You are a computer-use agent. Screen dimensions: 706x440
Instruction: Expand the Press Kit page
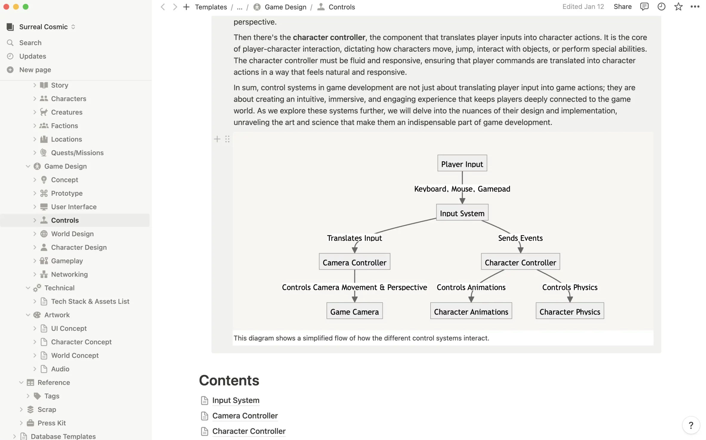tap(21, 423)
